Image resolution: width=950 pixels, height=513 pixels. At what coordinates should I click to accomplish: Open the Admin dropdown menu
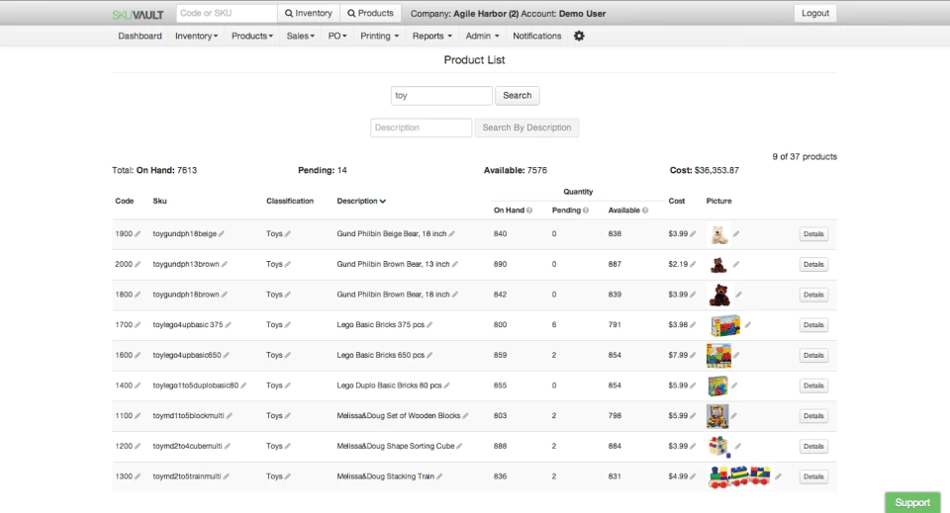[x=482, y=36]
